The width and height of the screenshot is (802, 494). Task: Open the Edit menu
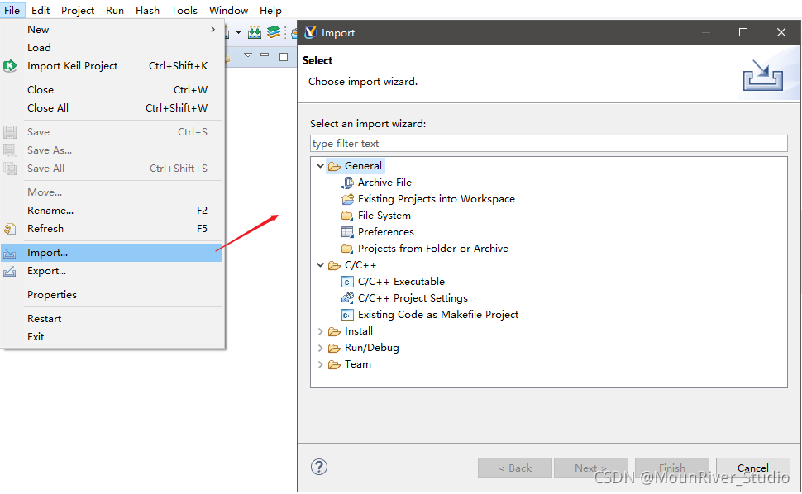[41, 10]
